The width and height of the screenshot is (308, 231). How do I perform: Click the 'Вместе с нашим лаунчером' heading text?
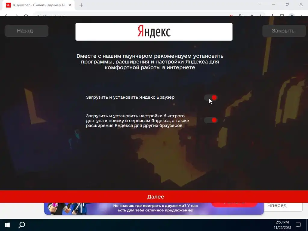[x=150, y=62]
